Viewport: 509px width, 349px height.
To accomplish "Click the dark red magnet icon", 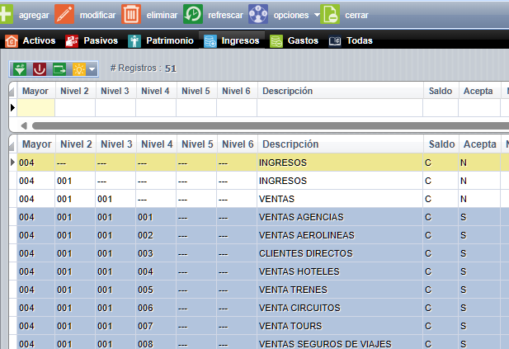I will coord(40,69).
